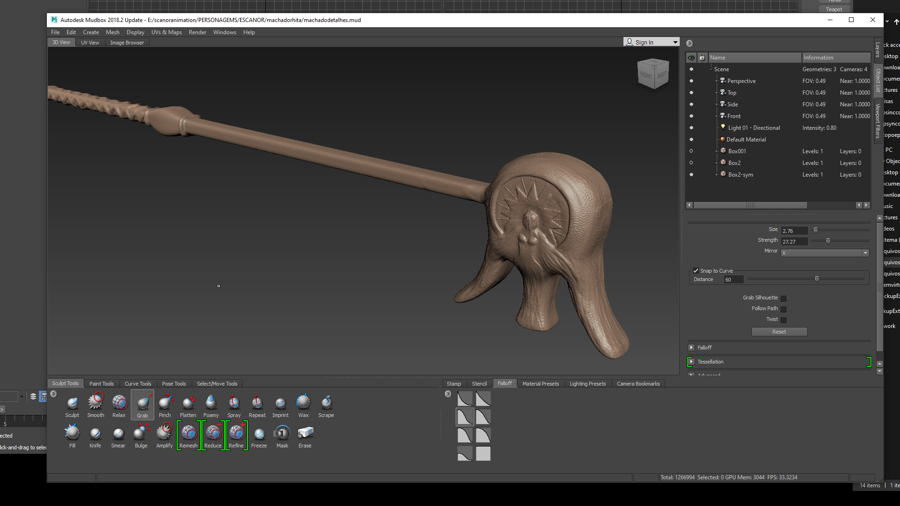
Task: Open the Render menu
Action: tap(197, 32)
